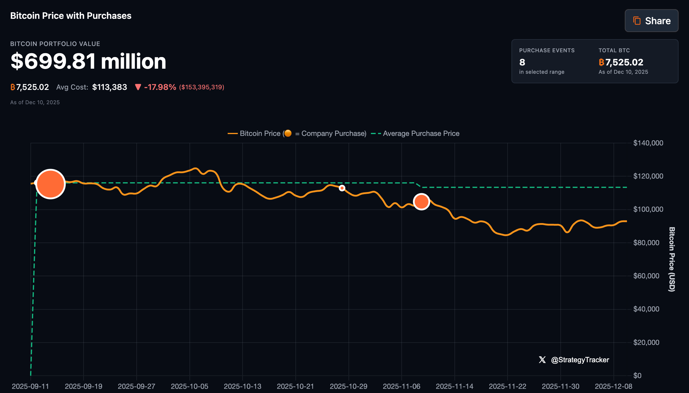Select the 2025-12-08 date axis label
This screenshot has height=393, width=689.
[614, 386]
